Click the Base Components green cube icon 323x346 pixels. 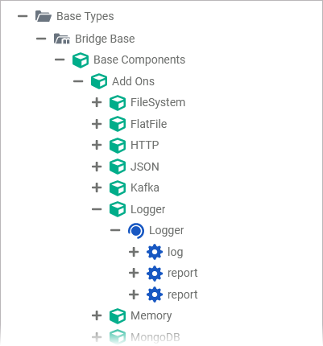tap(81, 60)
